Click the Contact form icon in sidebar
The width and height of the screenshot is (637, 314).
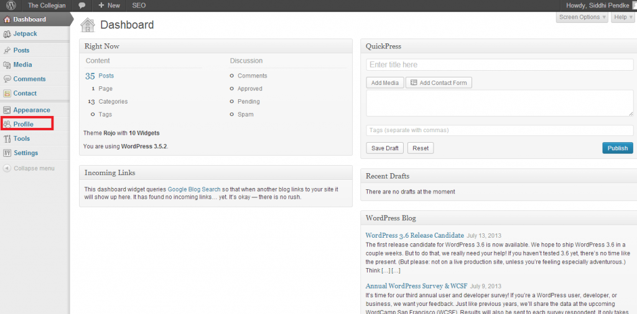(7, 94)
